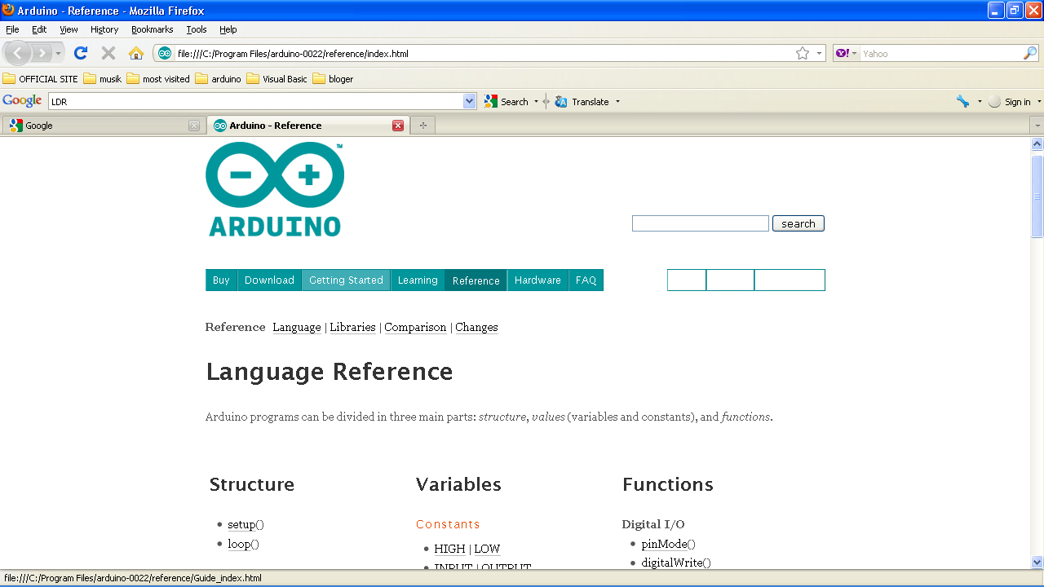
Task: Open the loop() structure link
Action: pos(243,544)
